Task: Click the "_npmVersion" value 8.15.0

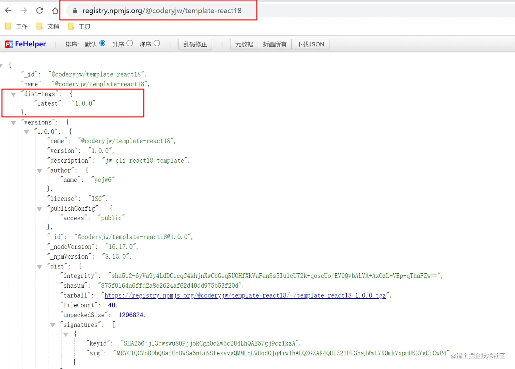Action: [116, 256]
